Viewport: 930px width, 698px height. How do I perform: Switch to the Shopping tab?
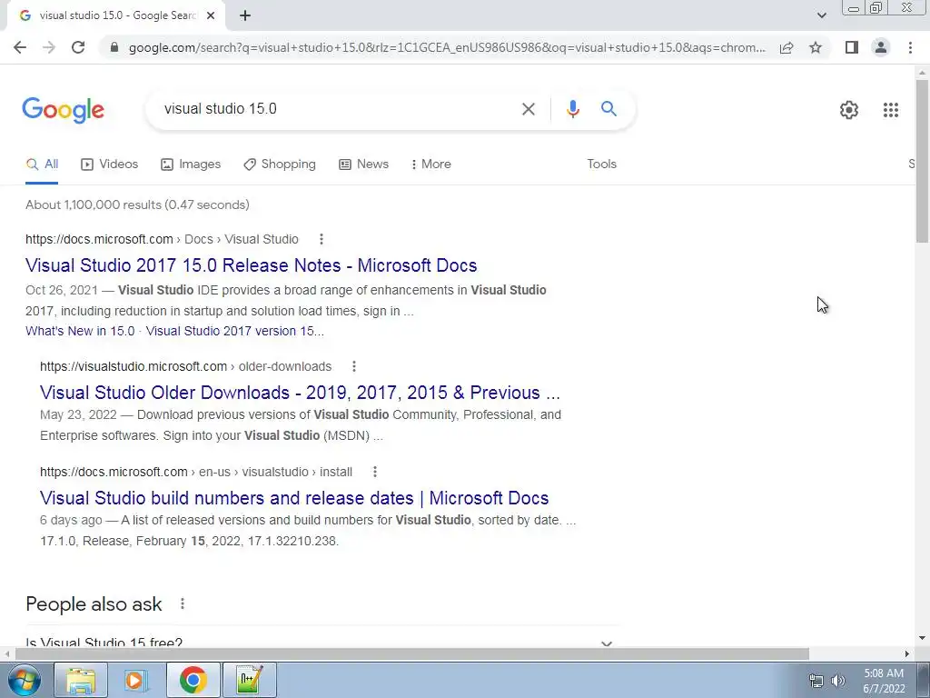pyautogui.click(x=280, y=165)
